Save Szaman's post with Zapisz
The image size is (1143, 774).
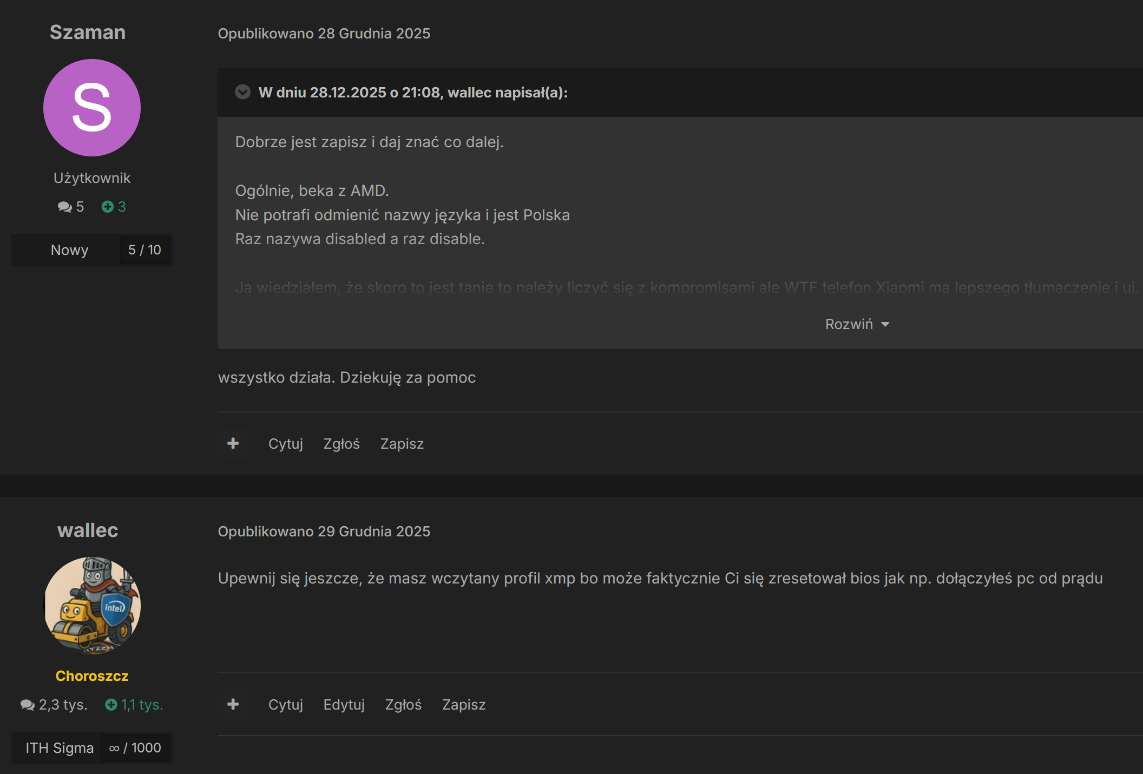pos(402,444)
